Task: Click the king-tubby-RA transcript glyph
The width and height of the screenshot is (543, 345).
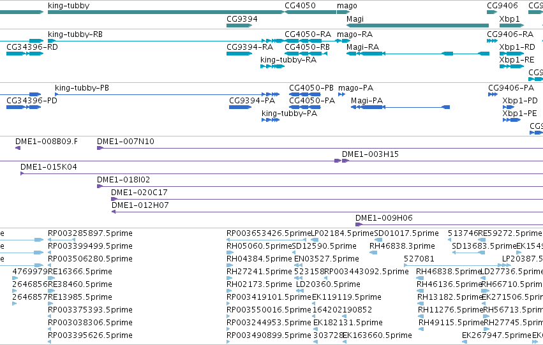Action: [x=272, y=66]
